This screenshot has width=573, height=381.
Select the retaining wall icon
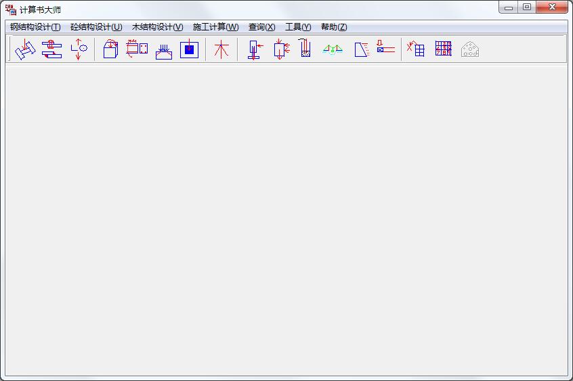[x=362, y=49]
